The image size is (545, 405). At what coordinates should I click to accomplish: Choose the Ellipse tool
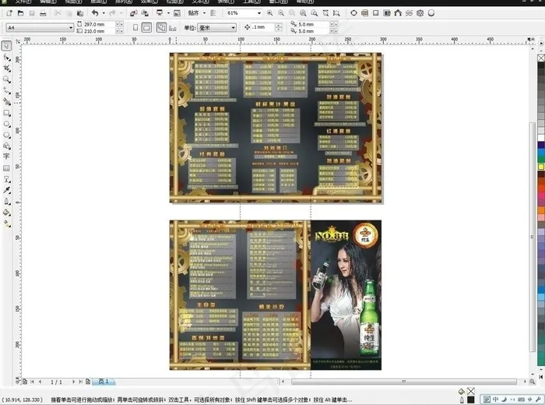coord(6,124)
